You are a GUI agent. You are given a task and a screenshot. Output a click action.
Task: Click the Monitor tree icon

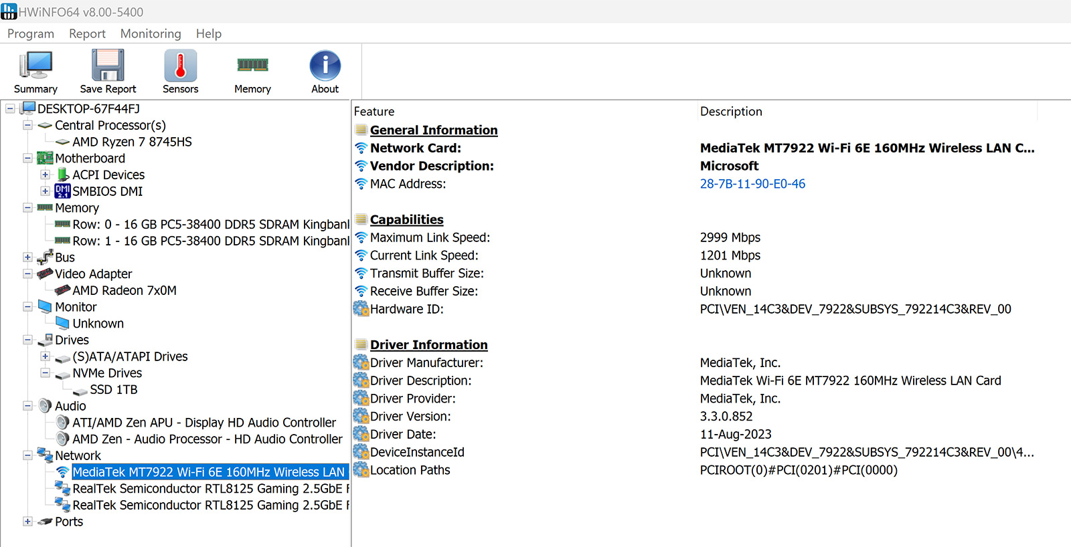tap(45, 306)
